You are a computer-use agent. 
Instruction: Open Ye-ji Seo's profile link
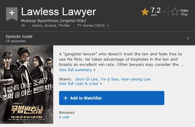[109, 79]
